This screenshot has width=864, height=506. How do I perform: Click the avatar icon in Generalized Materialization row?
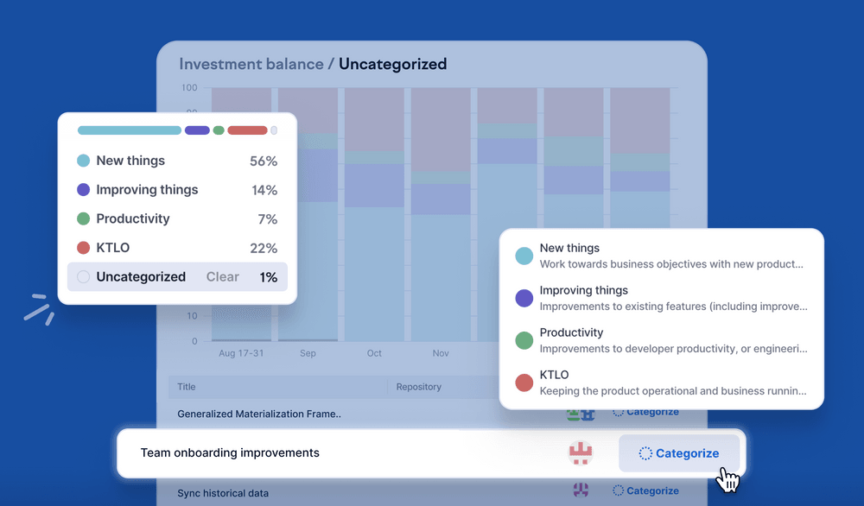(x=580, y=414)
